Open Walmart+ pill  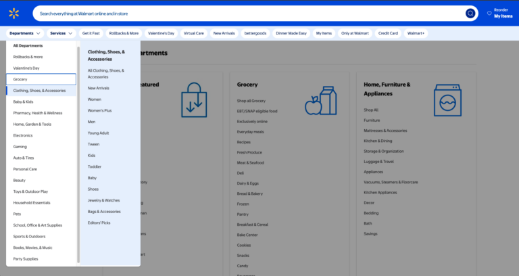(416, 33)
